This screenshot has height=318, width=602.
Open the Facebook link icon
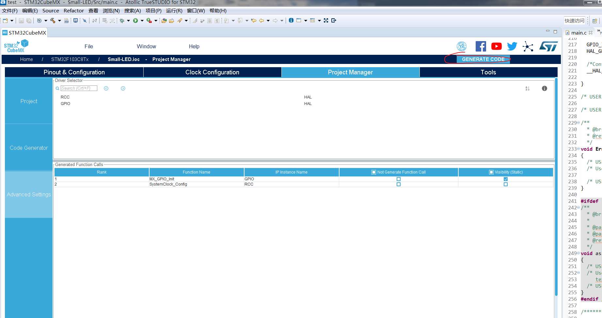[481, 46]
